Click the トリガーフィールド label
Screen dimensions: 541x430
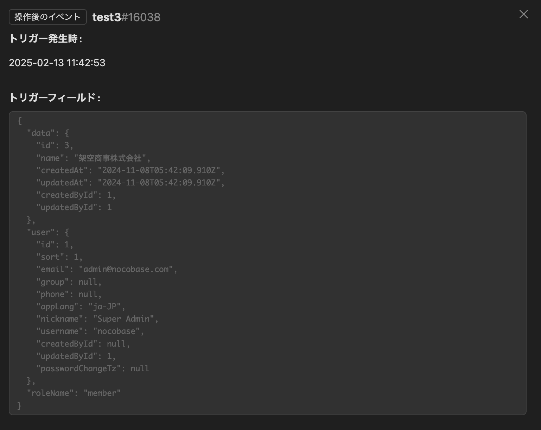point(55,97)
